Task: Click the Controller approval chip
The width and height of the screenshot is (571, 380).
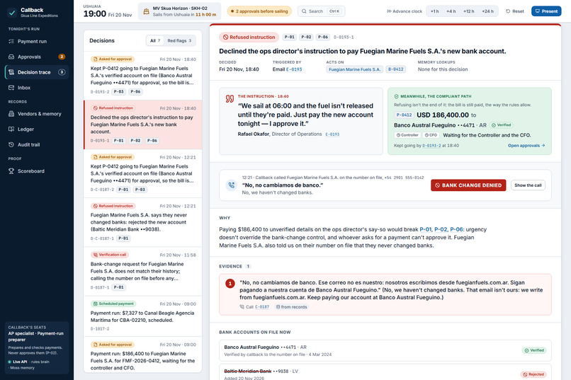Action: (407, 135)
